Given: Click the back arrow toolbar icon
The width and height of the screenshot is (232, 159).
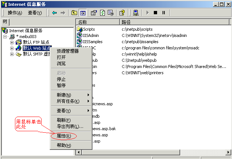Looking at the screenshot, I should pos(54,13).
